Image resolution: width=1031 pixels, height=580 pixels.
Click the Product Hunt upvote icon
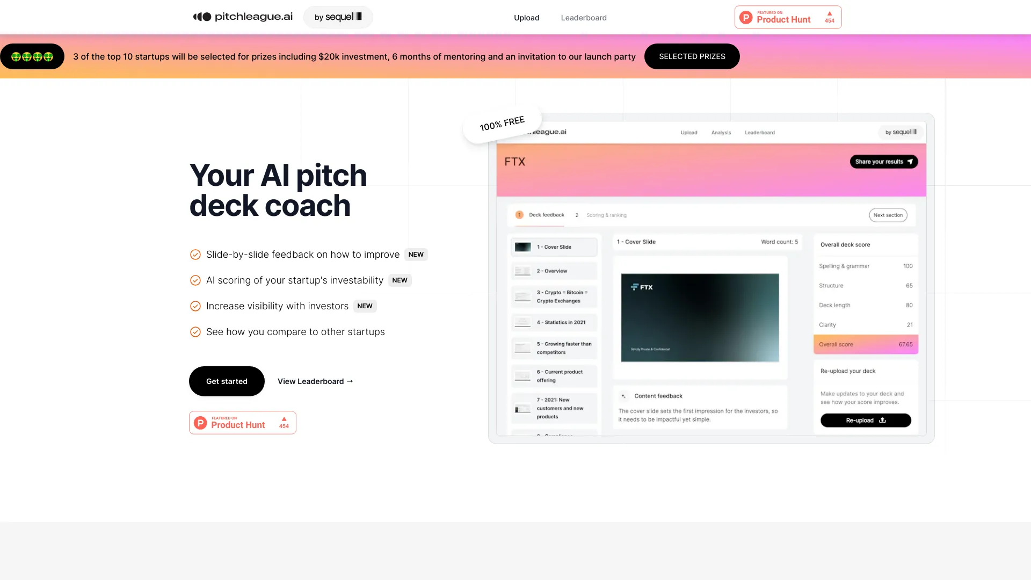coord(829,13)
